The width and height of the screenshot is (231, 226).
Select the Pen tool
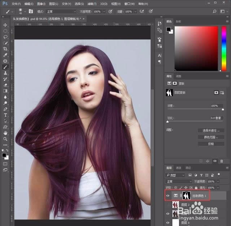[x=5, y=109]
